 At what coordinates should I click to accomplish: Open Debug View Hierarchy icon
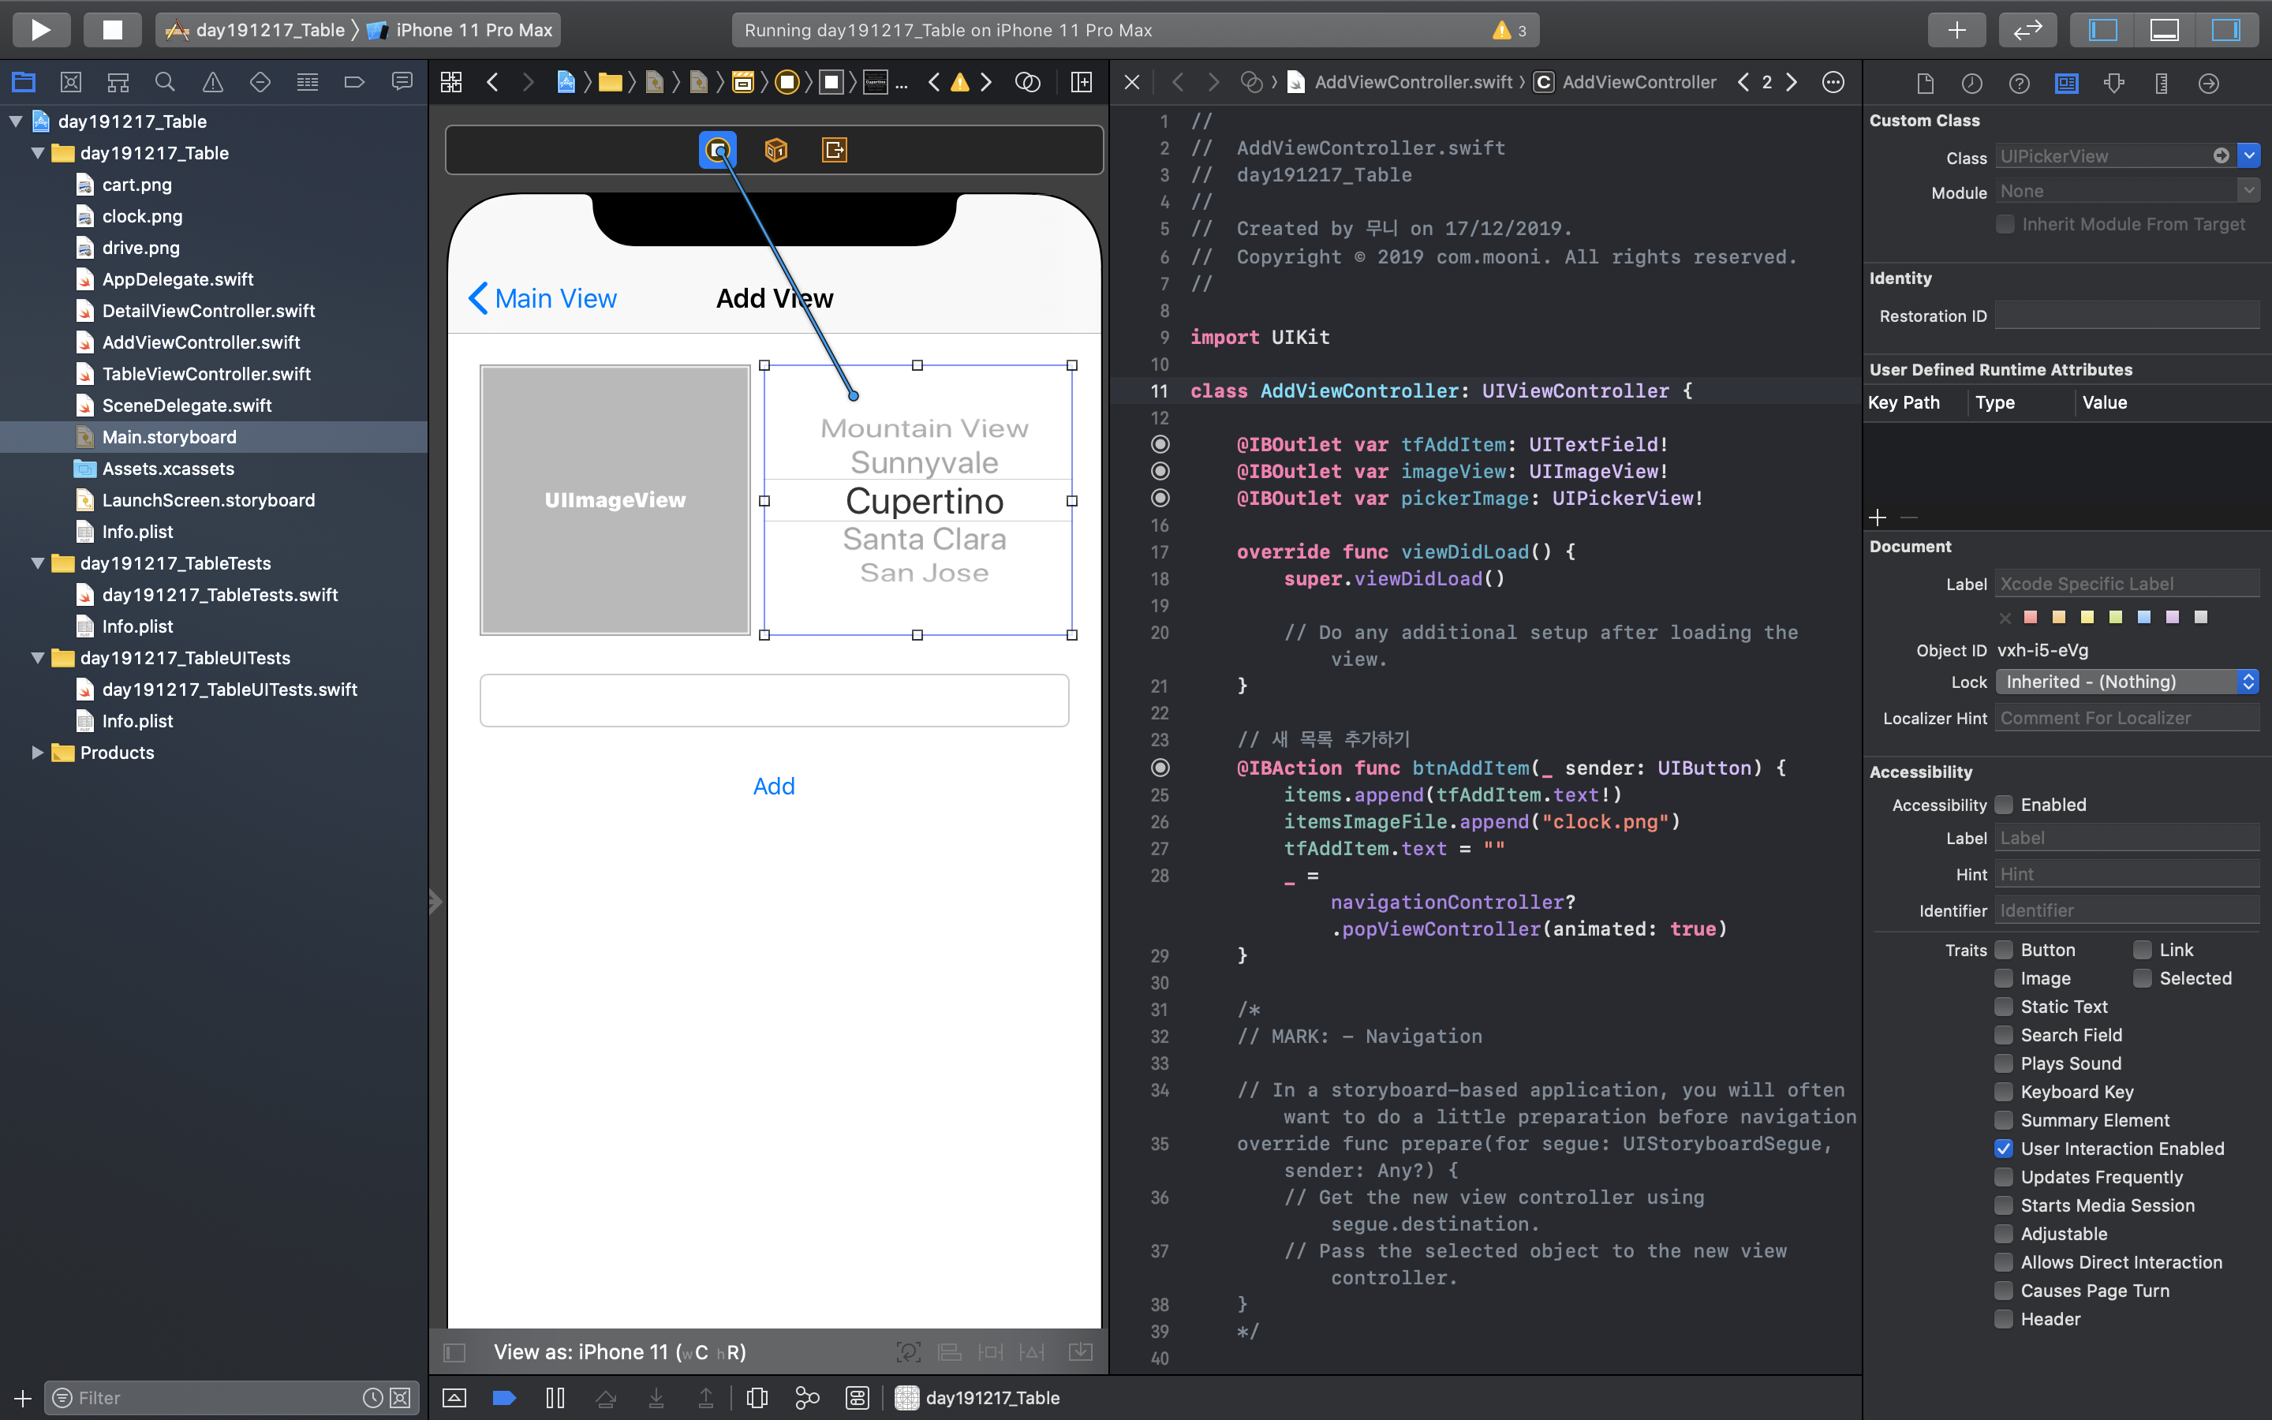(756, 1397)
